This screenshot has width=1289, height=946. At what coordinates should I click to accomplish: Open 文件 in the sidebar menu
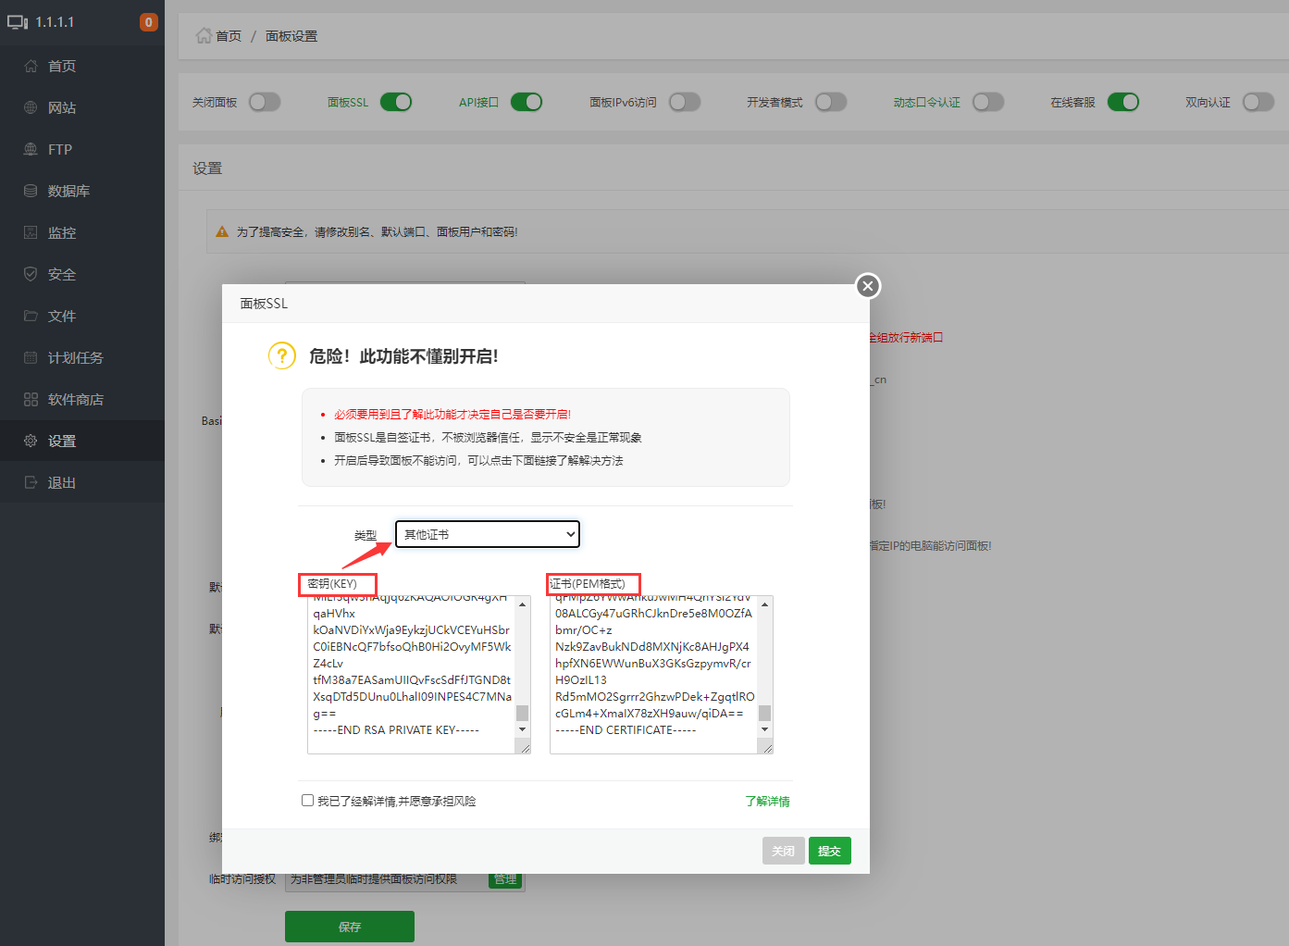tap(82, 316)
